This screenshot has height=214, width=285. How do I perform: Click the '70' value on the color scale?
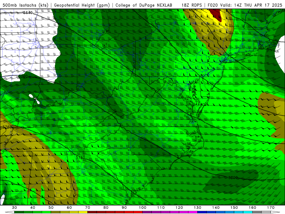88,208
